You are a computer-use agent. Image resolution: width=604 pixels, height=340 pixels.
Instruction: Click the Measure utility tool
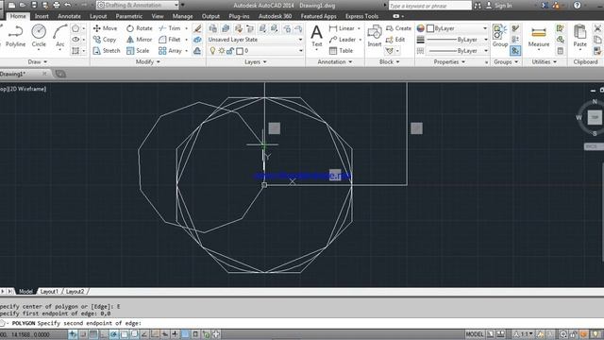pyautogui.click(x=539, y=36)
